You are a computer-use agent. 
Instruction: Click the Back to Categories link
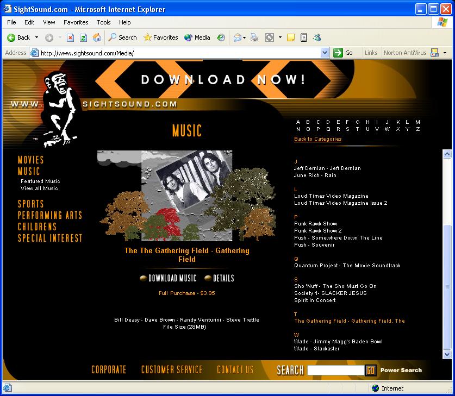coord(318,139)
